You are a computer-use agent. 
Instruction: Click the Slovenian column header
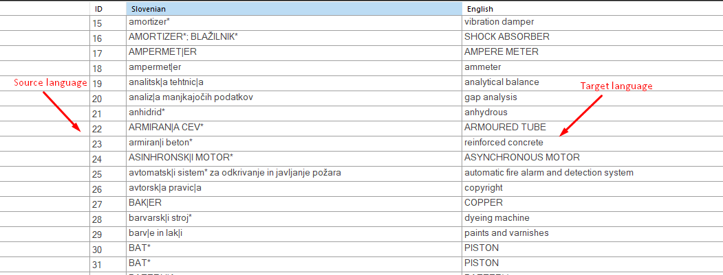click(x=293, y=9)
